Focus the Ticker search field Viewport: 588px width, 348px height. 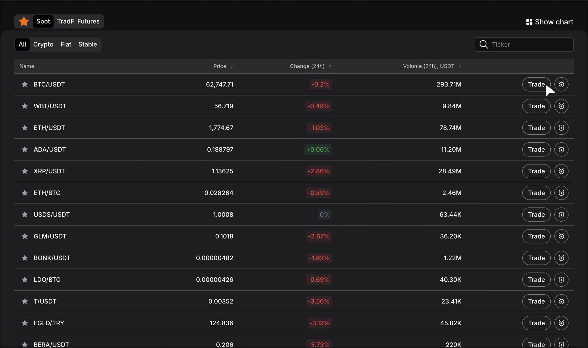coord(524,45)
